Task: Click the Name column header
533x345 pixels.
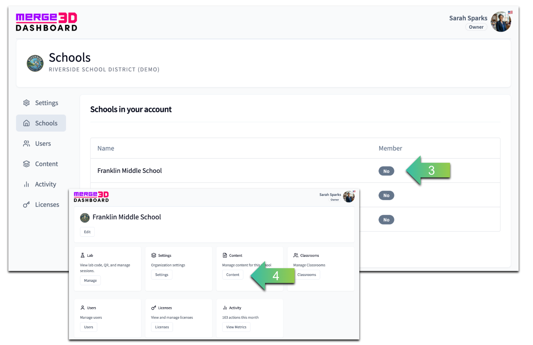Action: coord(106,148)
